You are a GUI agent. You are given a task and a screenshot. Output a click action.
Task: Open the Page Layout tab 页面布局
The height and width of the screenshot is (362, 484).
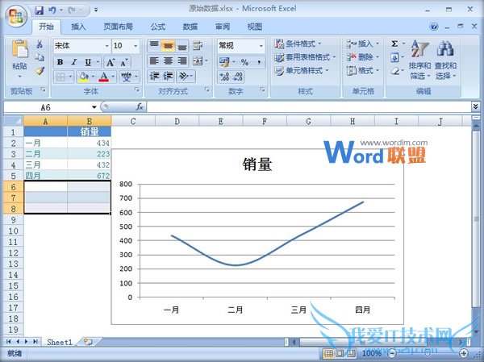click(x=118, y=27)
